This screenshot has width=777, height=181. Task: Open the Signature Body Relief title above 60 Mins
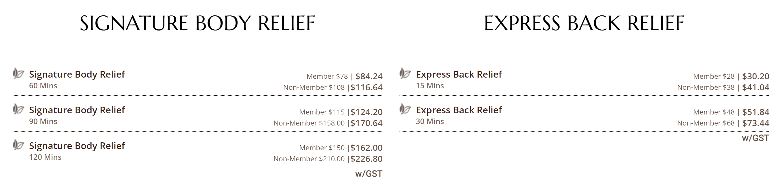point(77,74)
